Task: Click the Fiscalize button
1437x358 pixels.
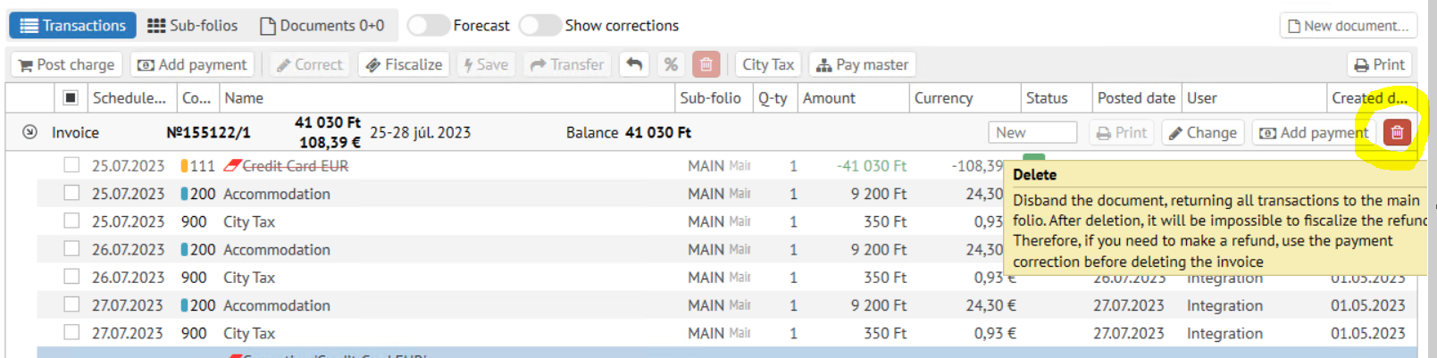Action: [405, 64]
